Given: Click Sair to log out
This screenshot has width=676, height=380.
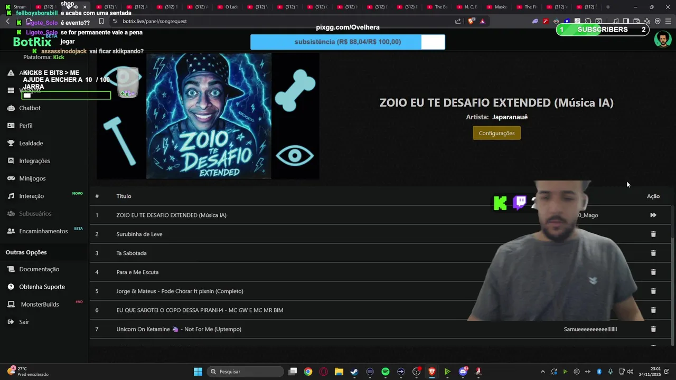Looking at the screenshot, I should 24,322.
